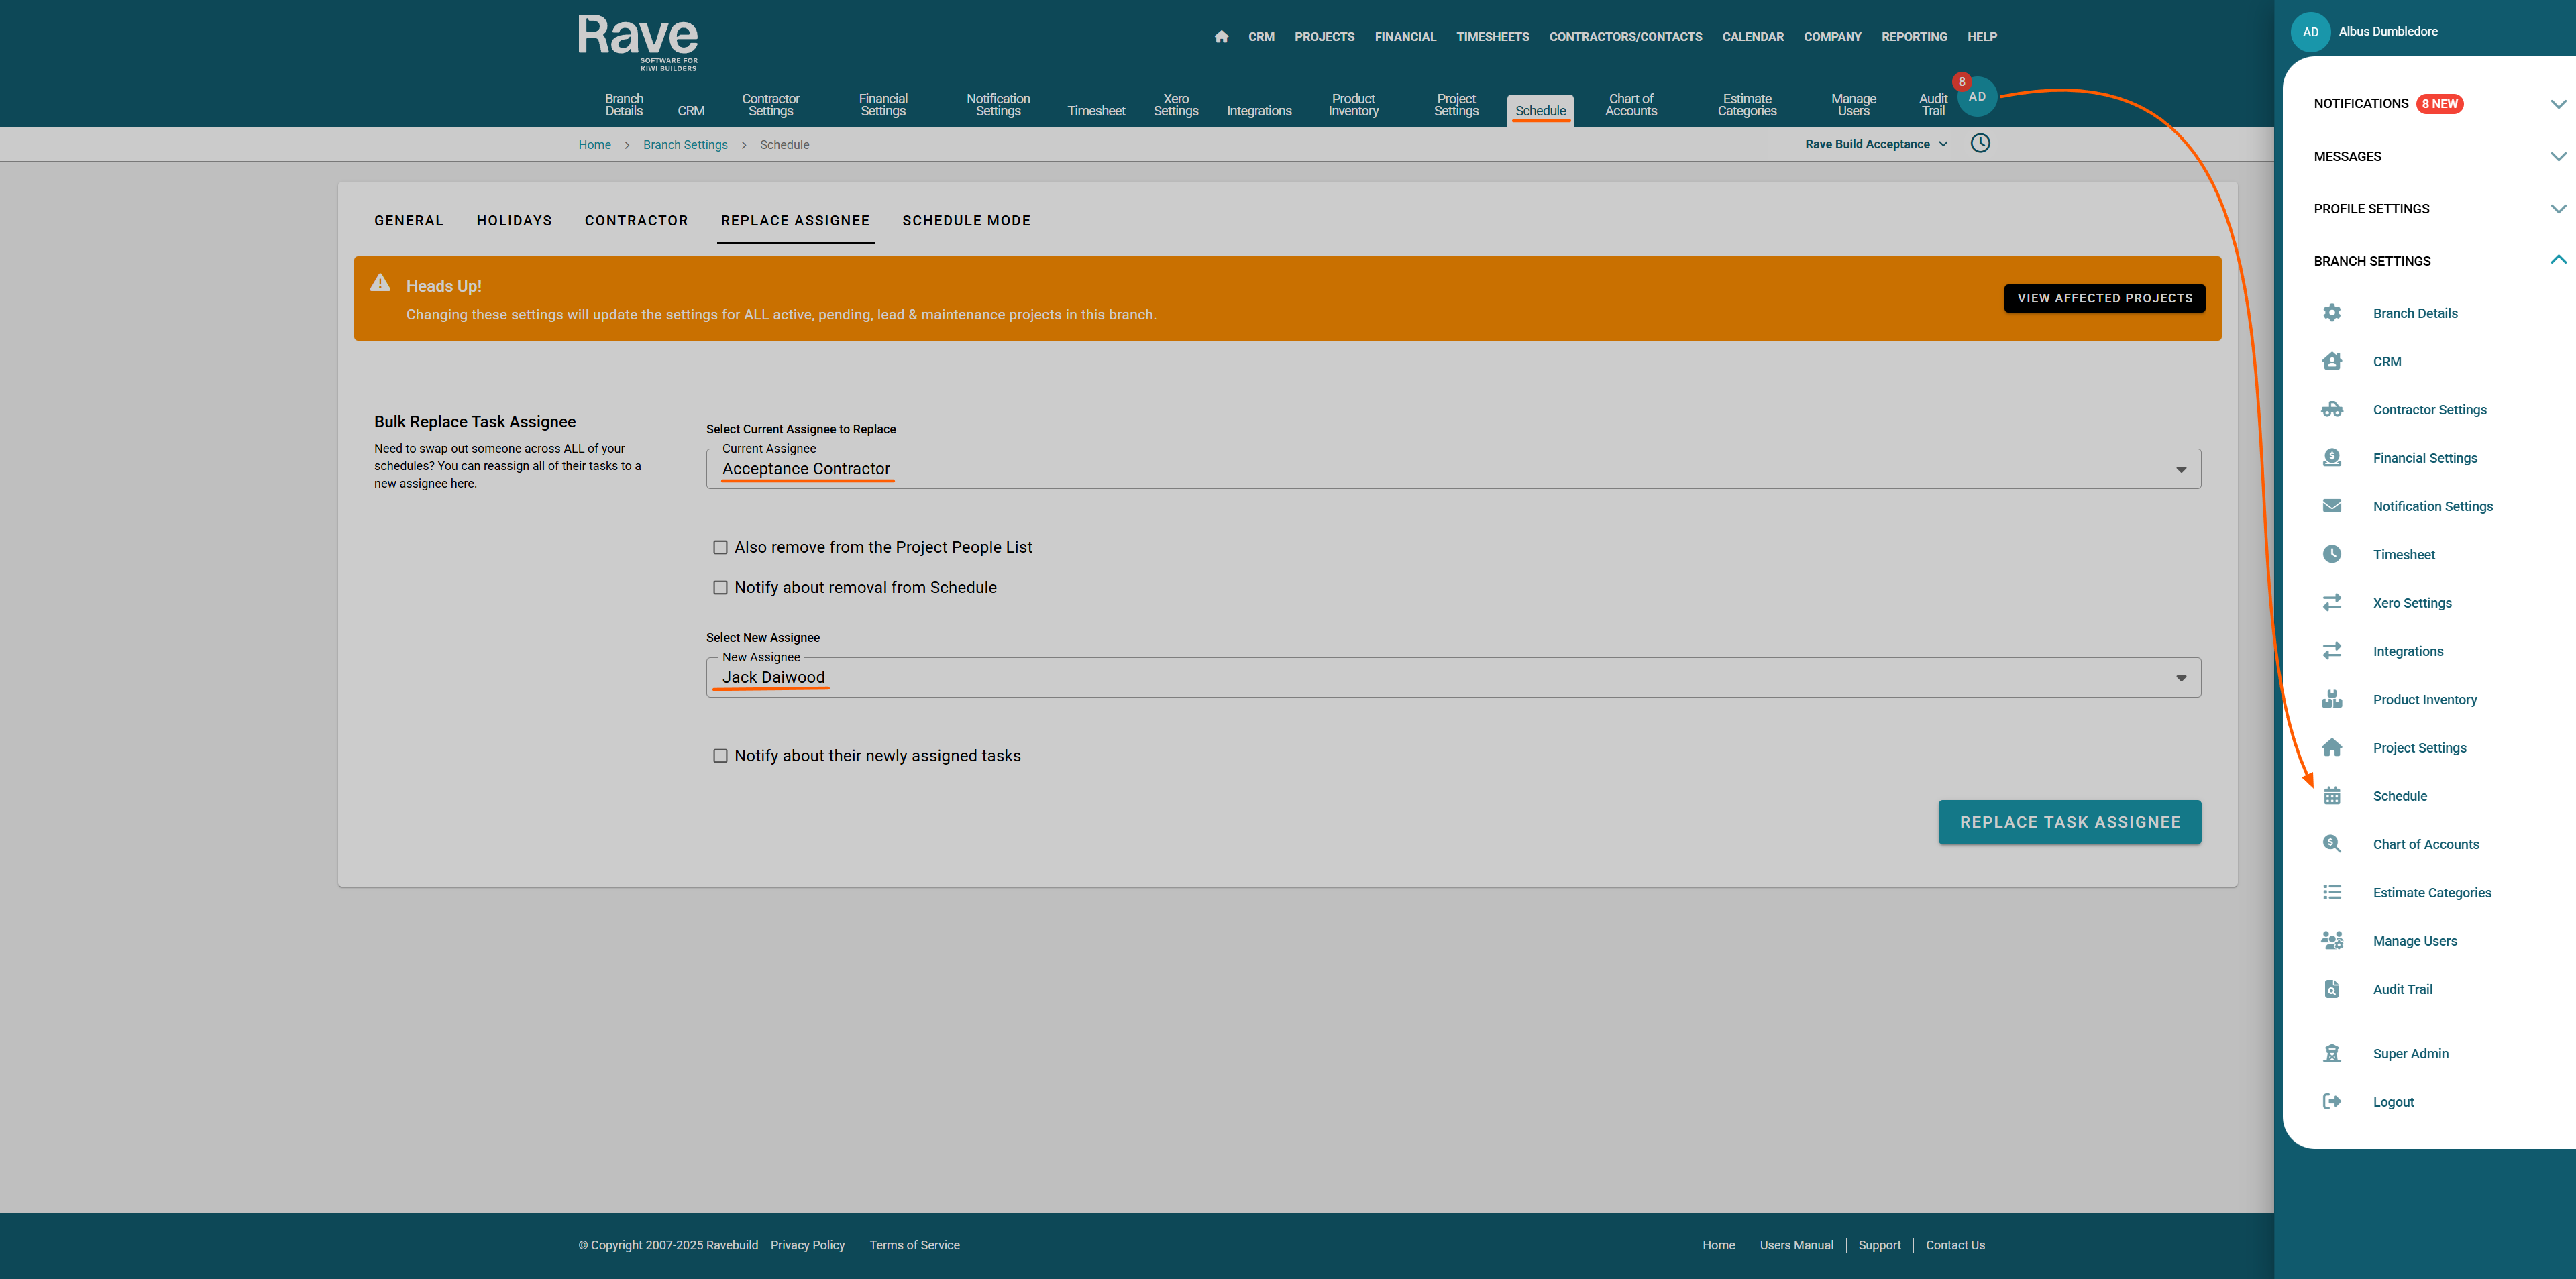Click the Manage Users people icon
The height and width of the screenshot is (1279, 2576).
click(2331, 941)
